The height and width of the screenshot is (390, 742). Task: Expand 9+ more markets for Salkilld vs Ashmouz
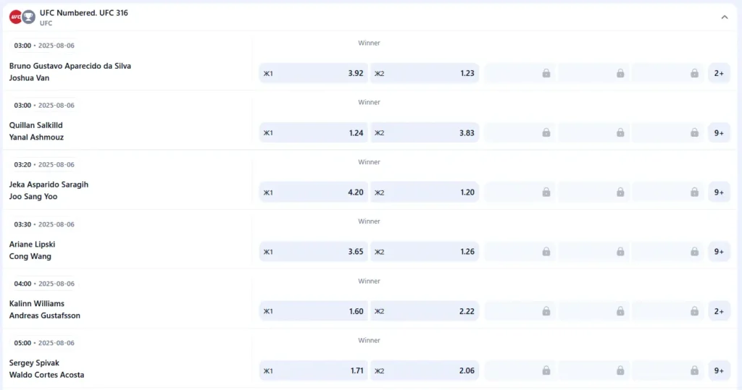(719, 132)
